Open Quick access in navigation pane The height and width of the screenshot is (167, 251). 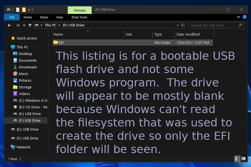tap(27, 38)
